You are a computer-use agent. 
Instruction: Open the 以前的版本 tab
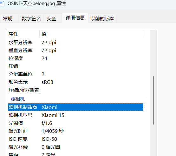(x=102, y=18)
